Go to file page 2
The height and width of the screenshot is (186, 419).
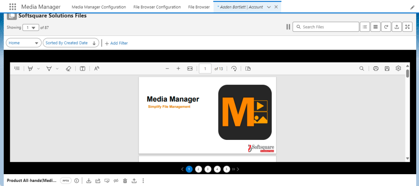coord(198,169)
